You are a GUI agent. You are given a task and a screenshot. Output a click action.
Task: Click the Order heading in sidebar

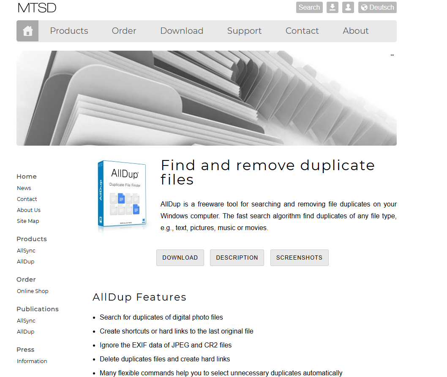pyautogui.click(x=26, y=279)
